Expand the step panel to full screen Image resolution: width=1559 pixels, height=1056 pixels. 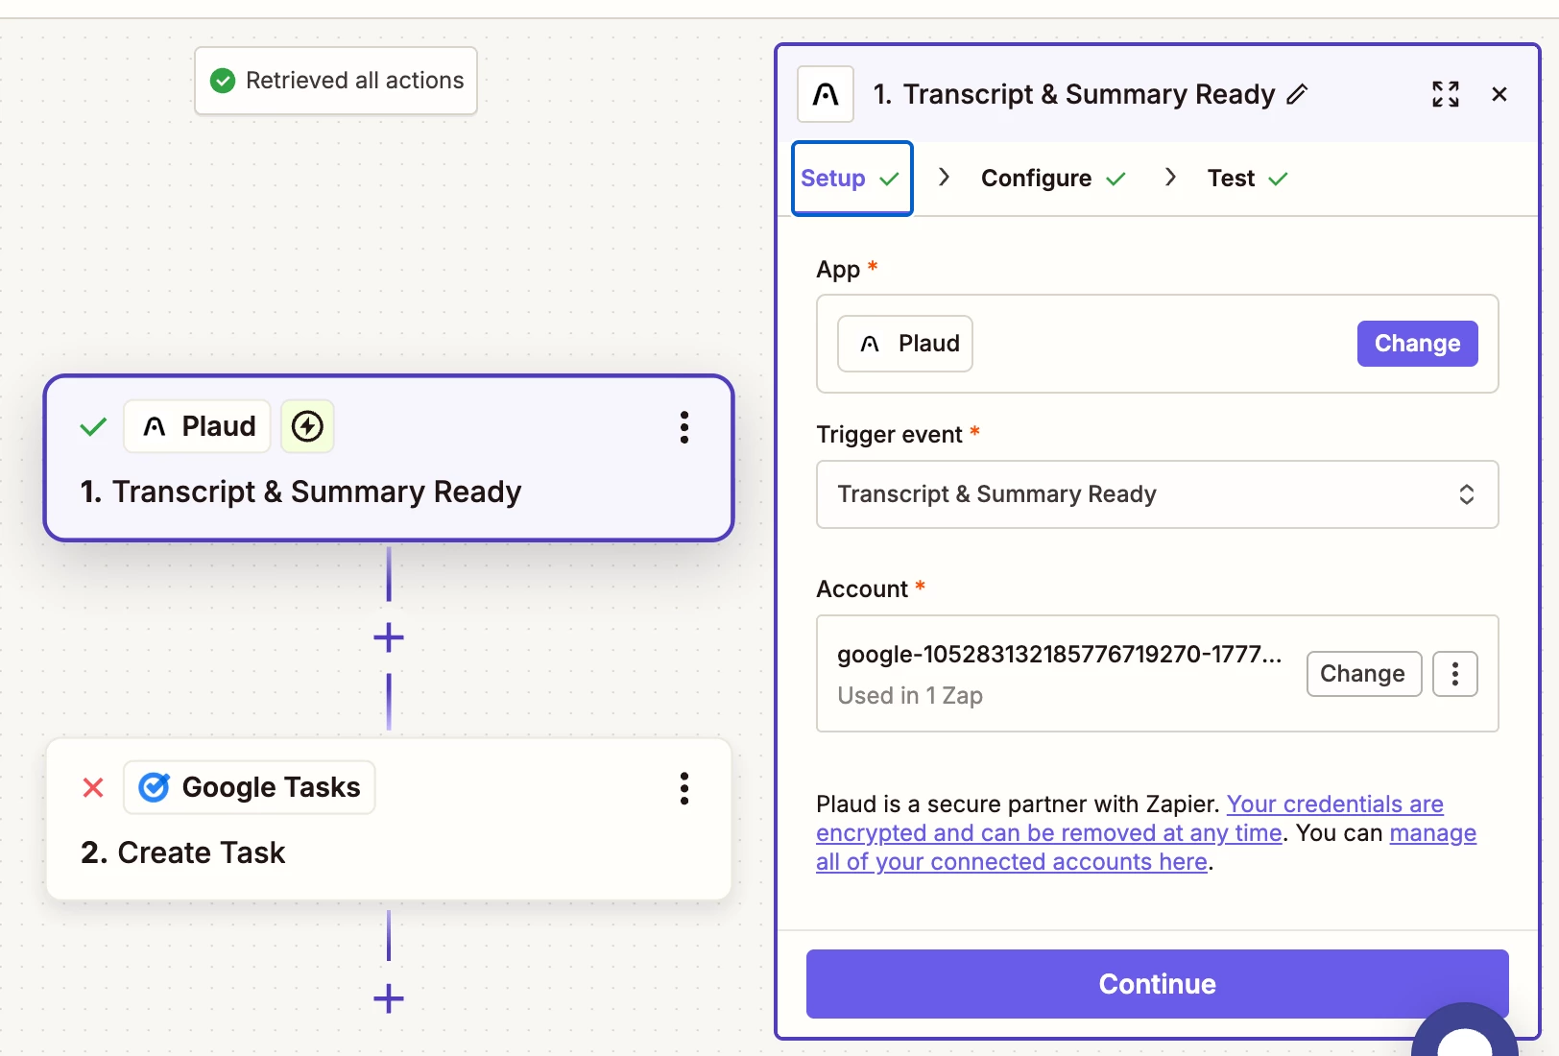[1446, 94]
